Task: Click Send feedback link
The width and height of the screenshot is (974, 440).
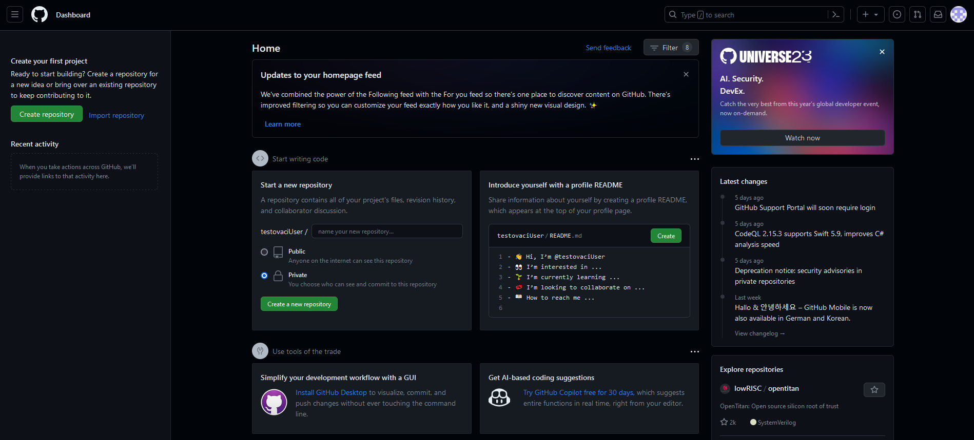Action: tap(609, 48)
